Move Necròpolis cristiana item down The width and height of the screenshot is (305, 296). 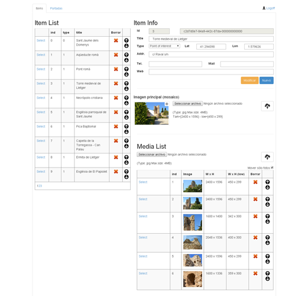[x=126, y=103]
